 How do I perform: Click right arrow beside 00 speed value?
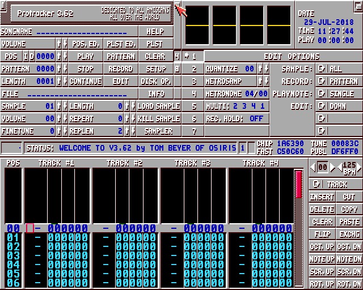(x=332, y=167)
